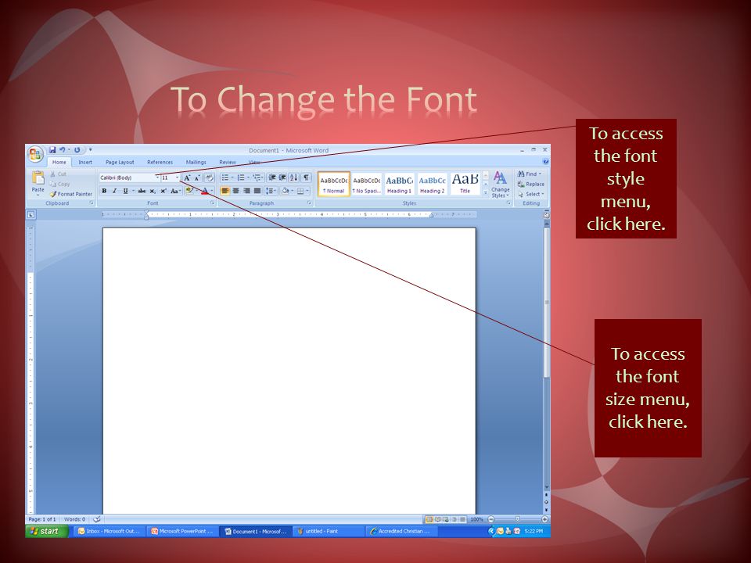Click the zoom slider handle
This screenshot has height=563, width=751.
pos(517,519)
